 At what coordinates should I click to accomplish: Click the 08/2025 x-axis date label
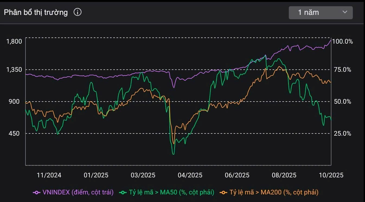[x=284, y=175]
